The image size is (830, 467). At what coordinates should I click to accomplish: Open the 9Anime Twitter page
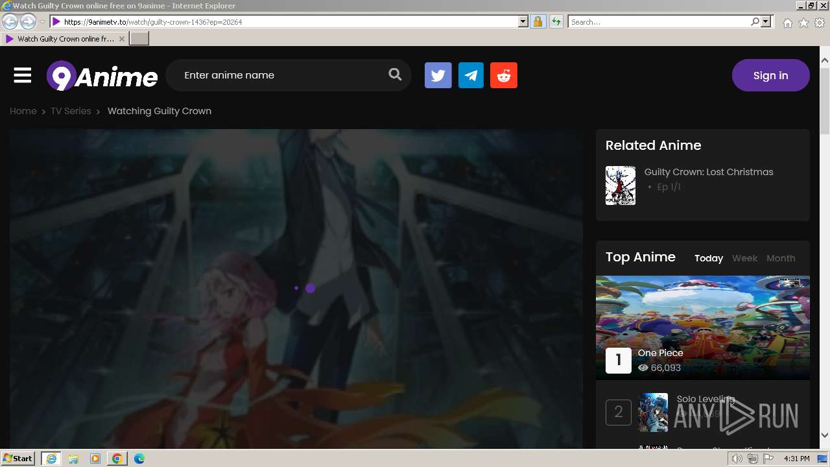tap(438, 75)
